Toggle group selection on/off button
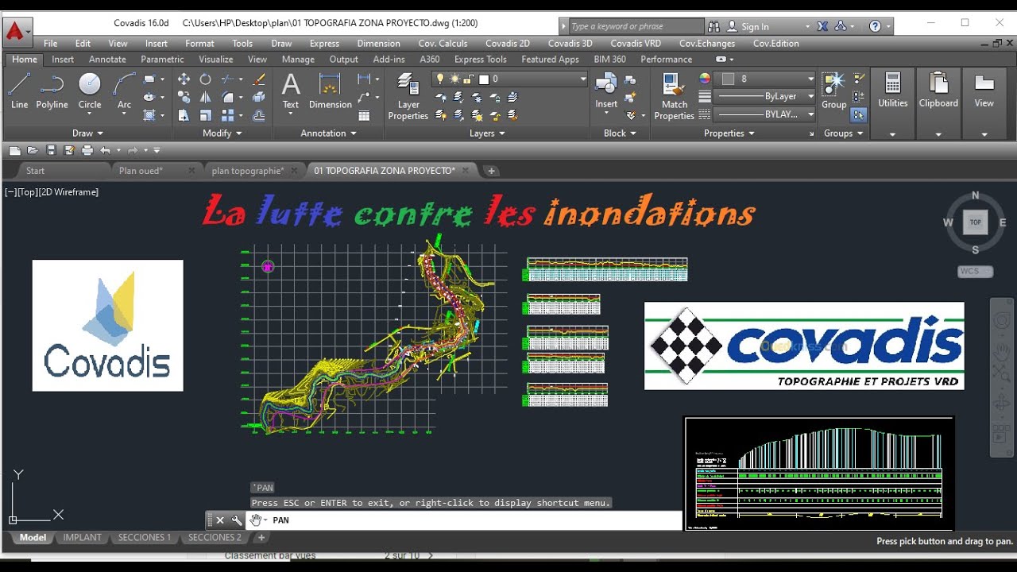The height and width of the screenshot is (572, 1017). tap(858, 115)
